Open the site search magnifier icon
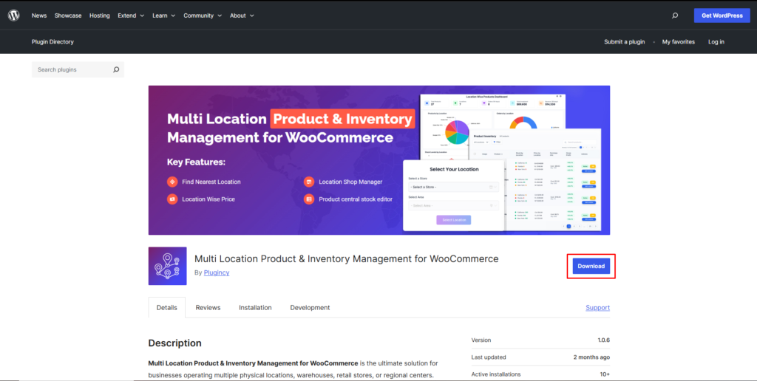 pyautogui.click(x=675, y=16)
